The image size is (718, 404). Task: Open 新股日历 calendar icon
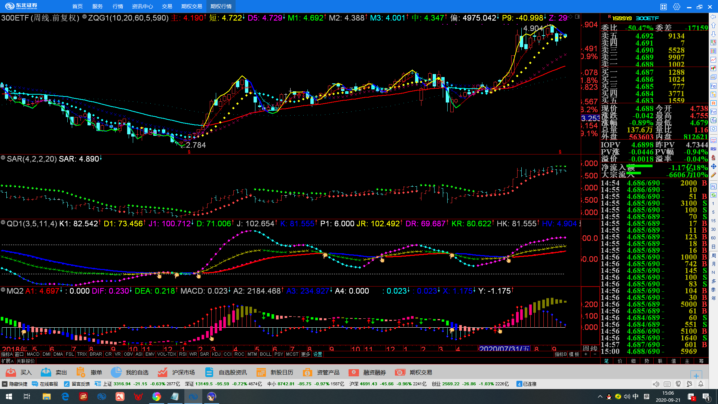[x=261, y=372]
